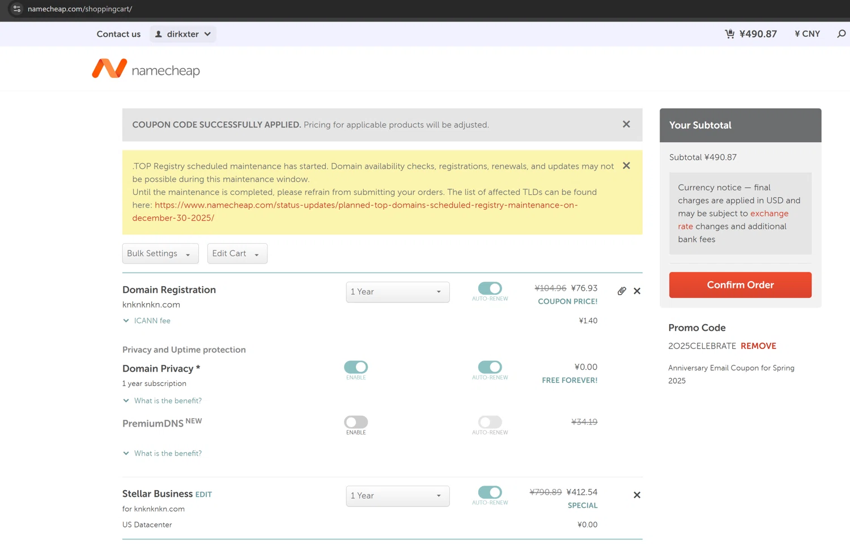Click the browser address bar URL
850x549 pixels.
coord(80,9)
